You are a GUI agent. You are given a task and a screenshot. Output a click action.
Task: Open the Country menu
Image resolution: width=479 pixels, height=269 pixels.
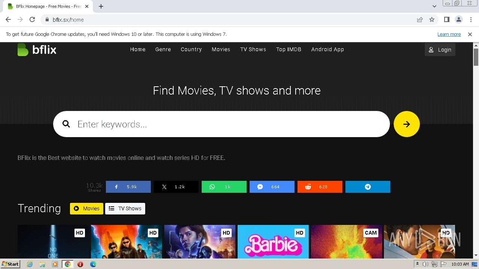pyautogui.click(x=191, y=49)
